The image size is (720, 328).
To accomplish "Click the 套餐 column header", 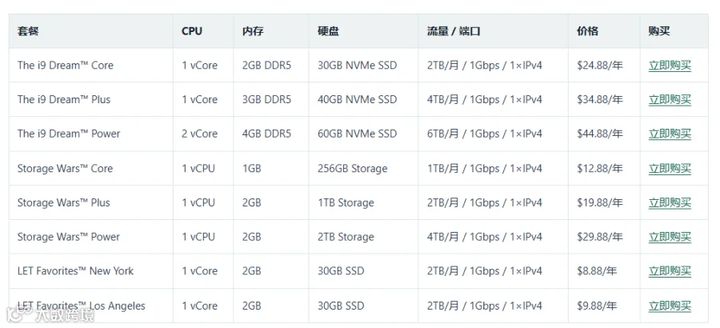I will coord(28,31).
